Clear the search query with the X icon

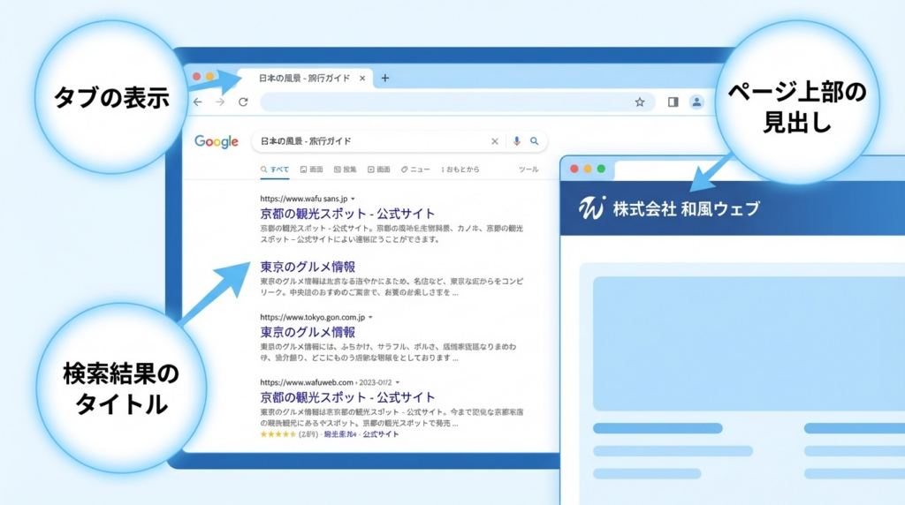click(x=495, y=141)
